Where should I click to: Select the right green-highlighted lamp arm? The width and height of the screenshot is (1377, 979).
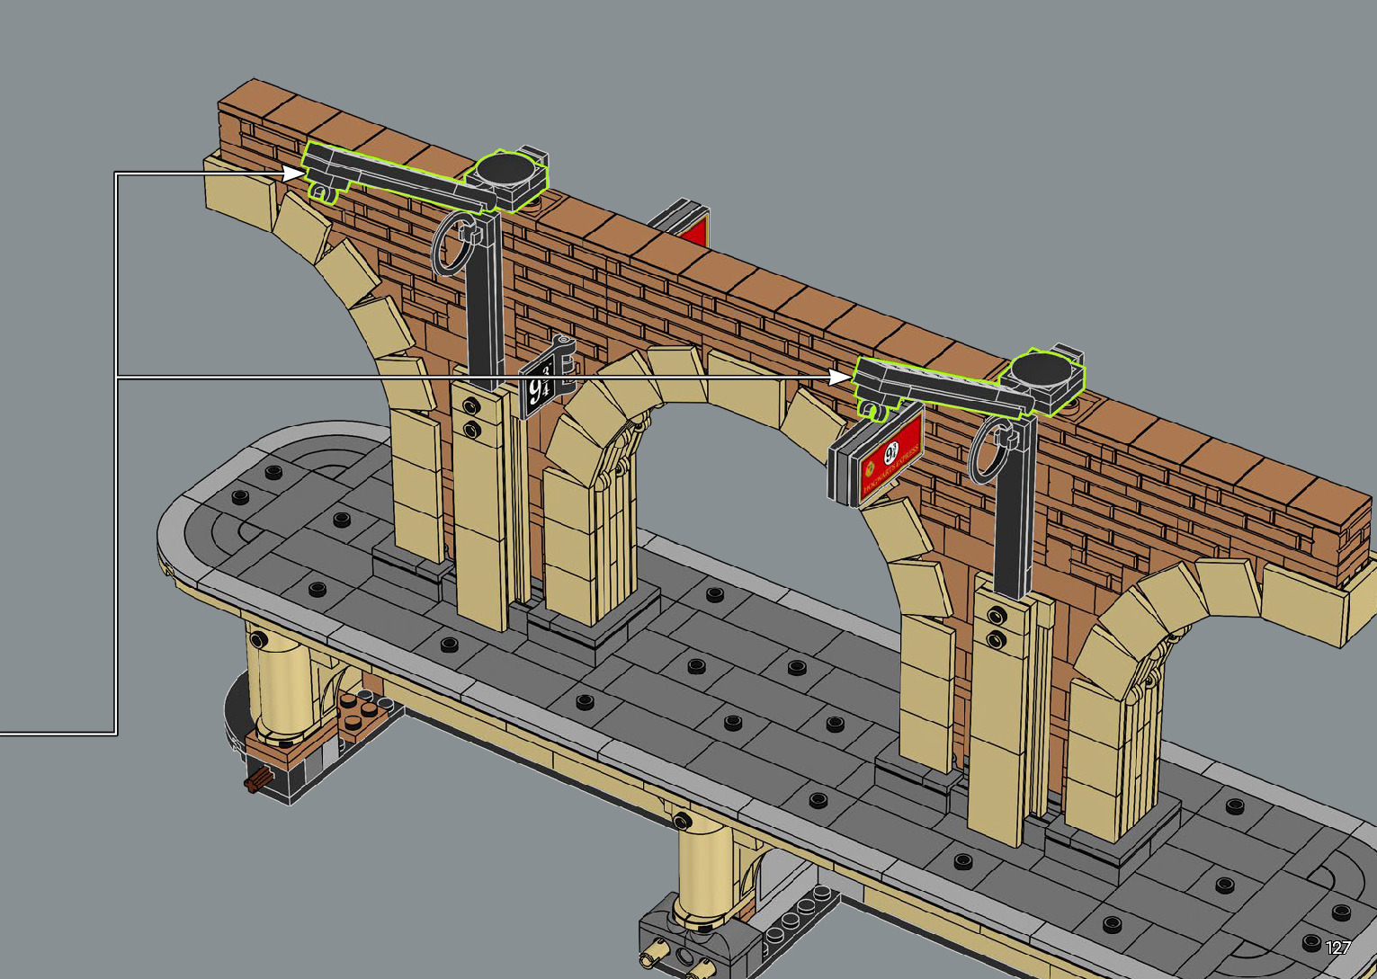[x=935, y=385]
